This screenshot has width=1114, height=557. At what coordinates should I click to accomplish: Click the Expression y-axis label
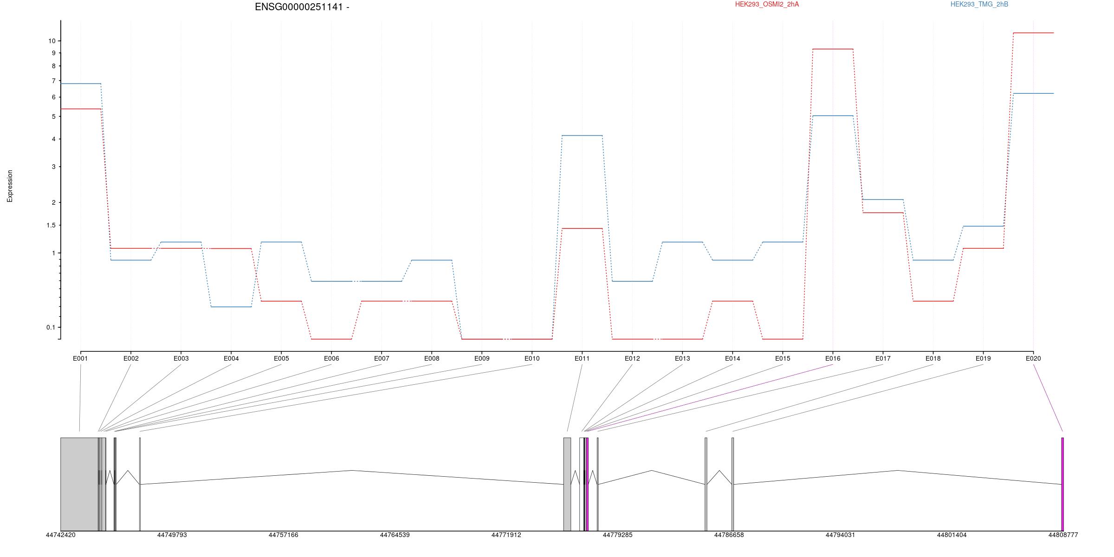coord(10,186)
